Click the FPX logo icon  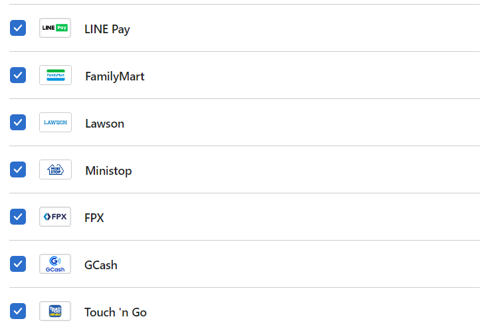pyautogui.click(x=55, y=217)
